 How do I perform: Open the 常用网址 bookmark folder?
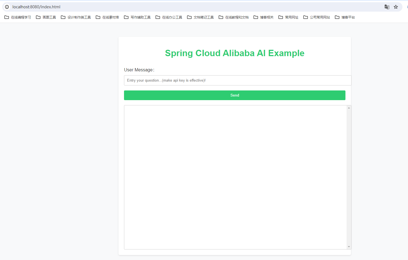288,17
